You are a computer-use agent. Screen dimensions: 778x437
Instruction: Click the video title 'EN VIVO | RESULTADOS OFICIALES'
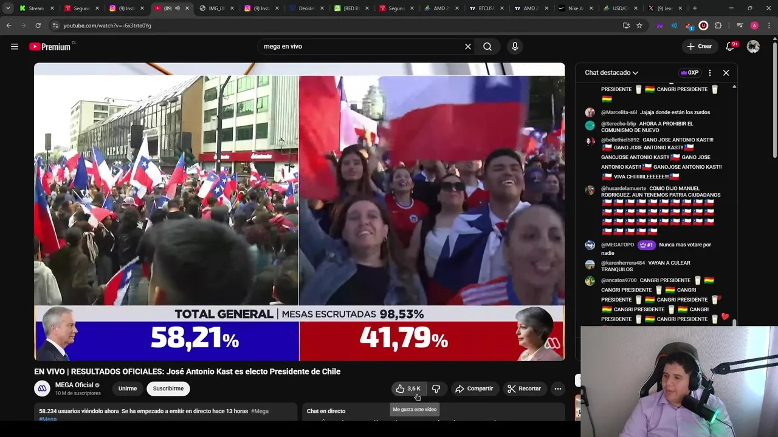tap(187, 371)
